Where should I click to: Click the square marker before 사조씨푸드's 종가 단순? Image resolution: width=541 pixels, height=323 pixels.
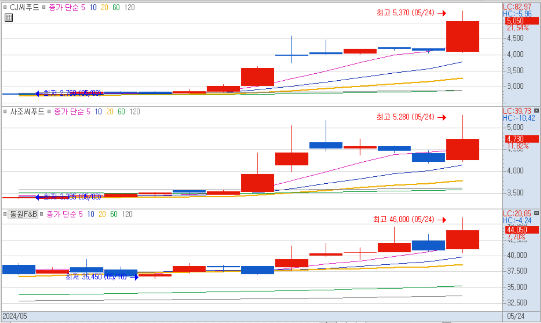(x=49, y=112)
